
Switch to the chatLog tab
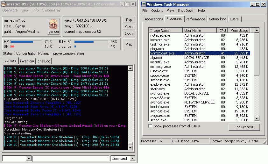tap(44, 61)
